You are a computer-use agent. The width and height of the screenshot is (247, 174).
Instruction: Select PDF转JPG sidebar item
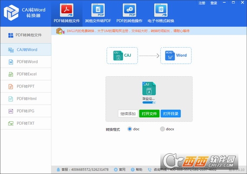[x=26, y=111]
